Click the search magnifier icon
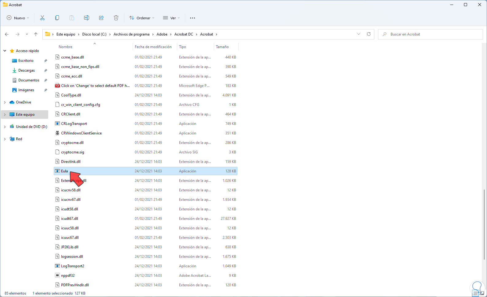Viewport: 487px width, 297px height. point(384,34)
